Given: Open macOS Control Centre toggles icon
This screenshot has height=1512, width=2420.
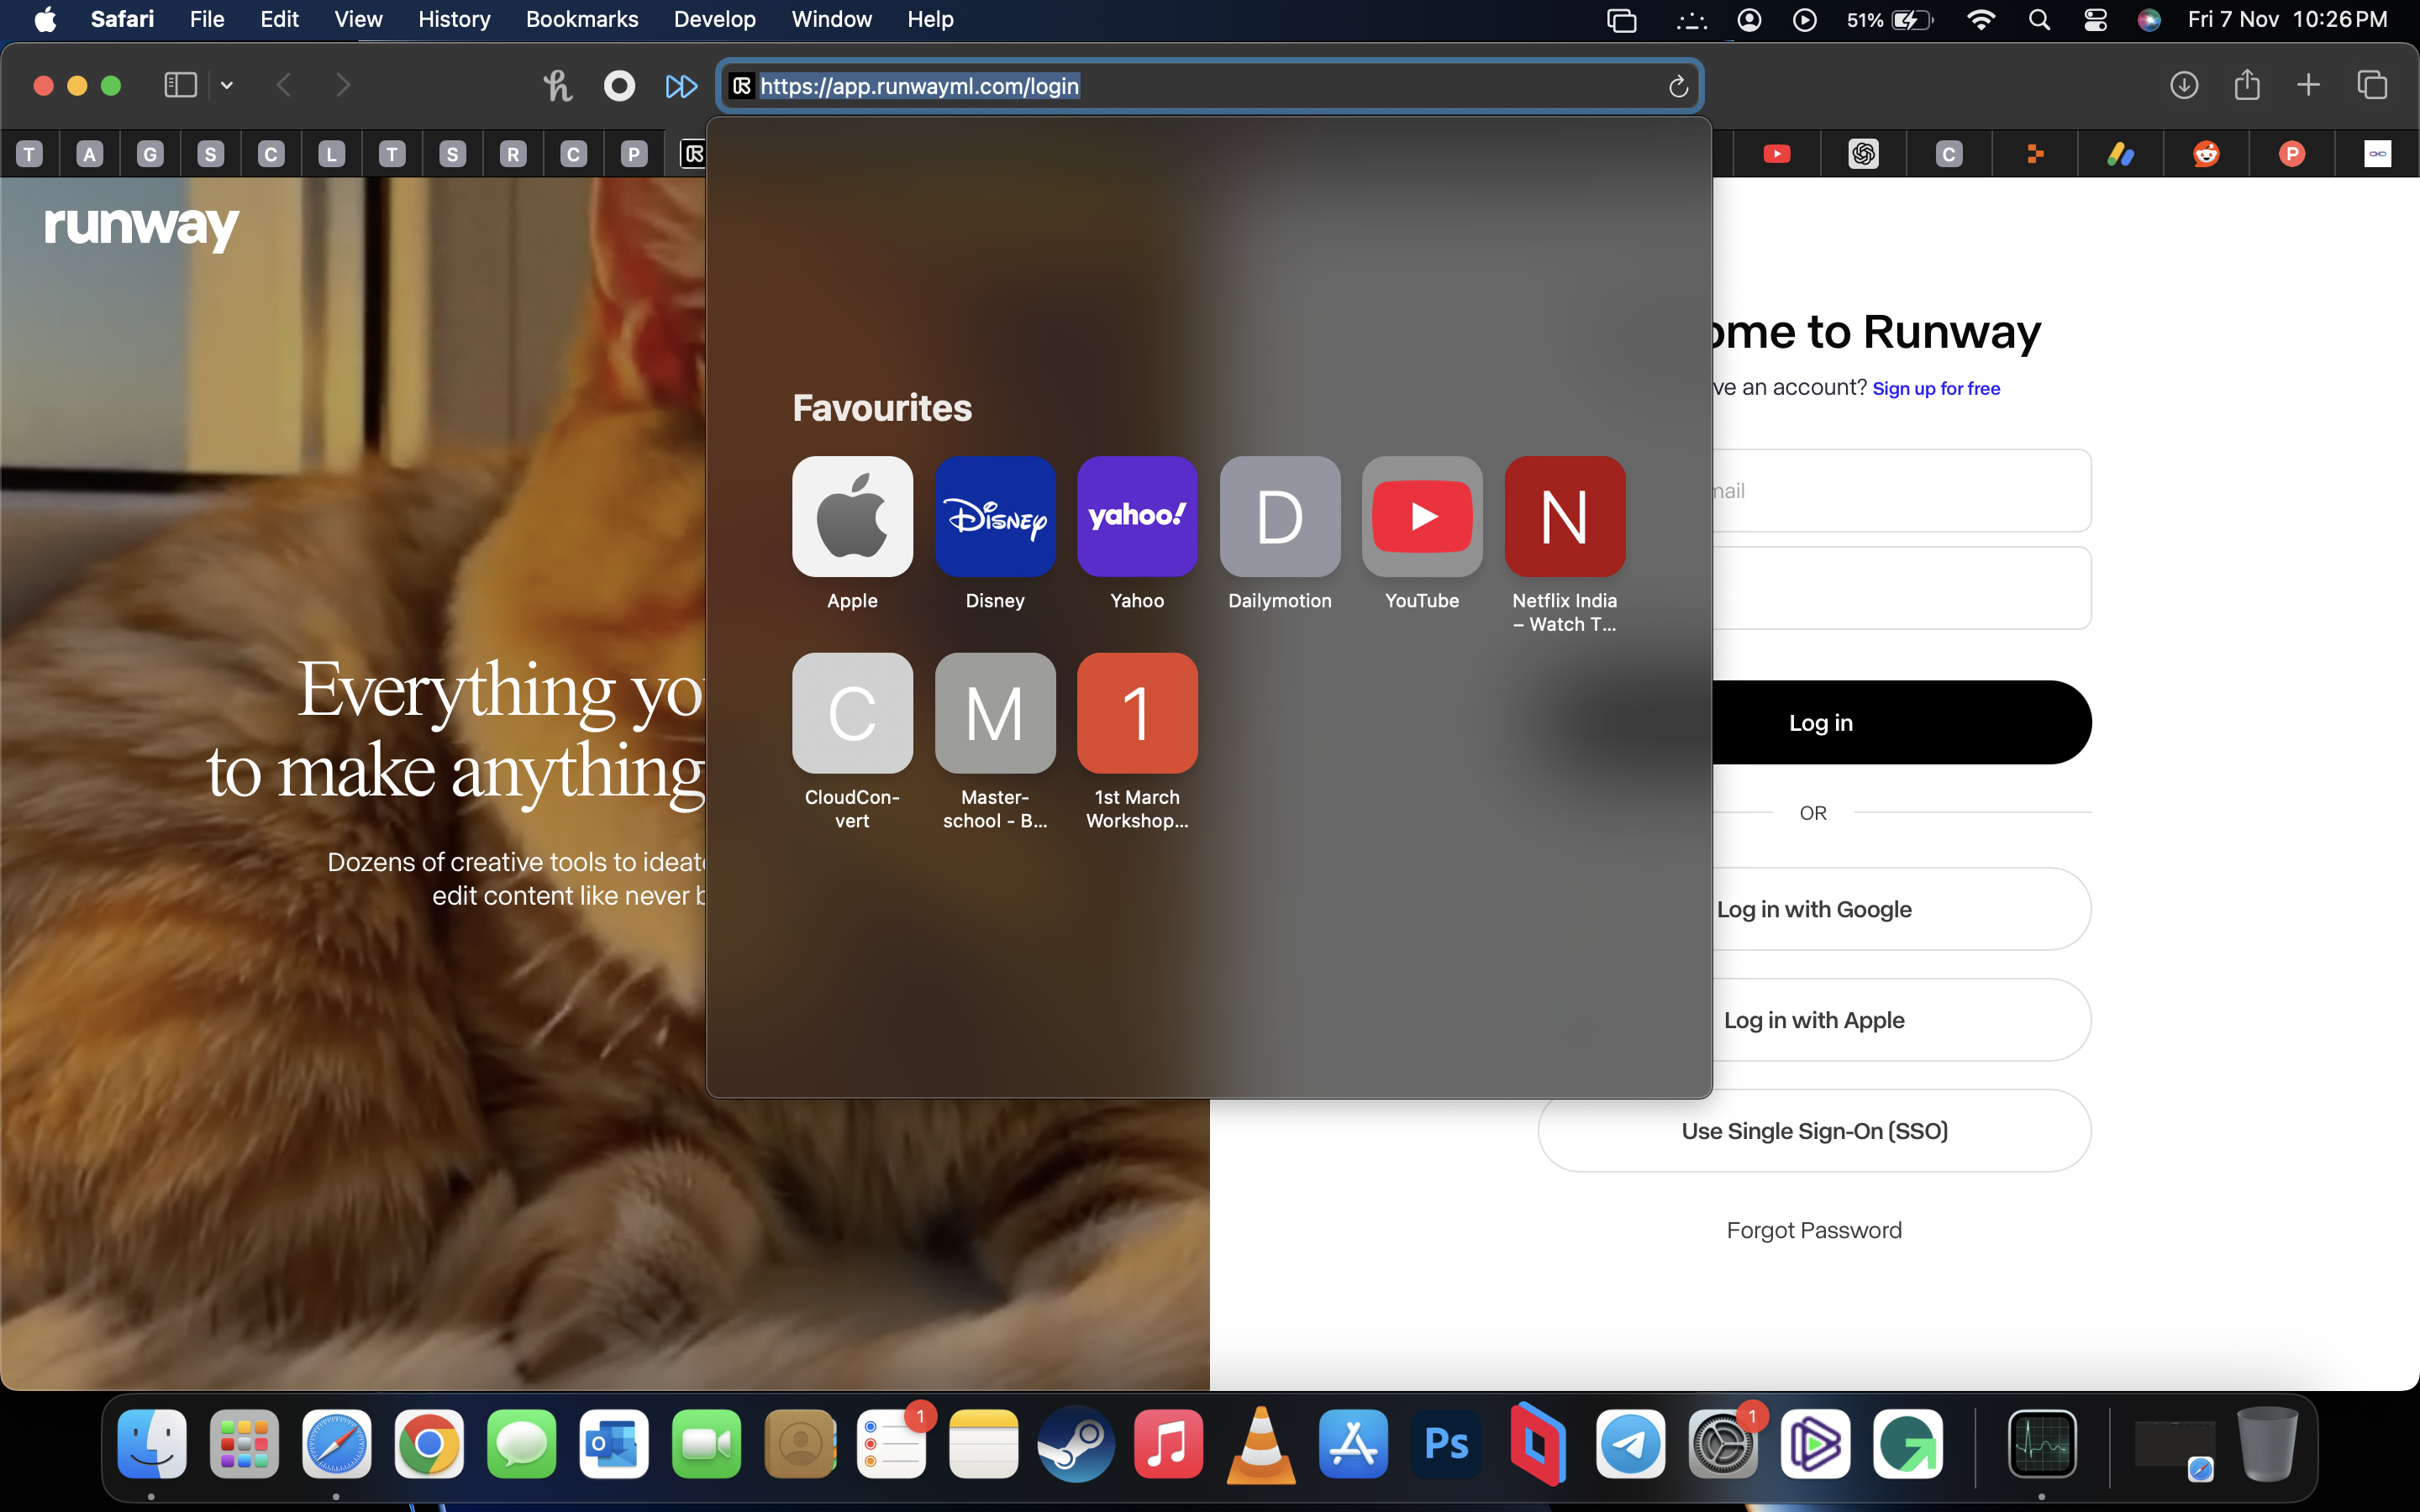Looking at the screenshot, I should (2095, 19).
